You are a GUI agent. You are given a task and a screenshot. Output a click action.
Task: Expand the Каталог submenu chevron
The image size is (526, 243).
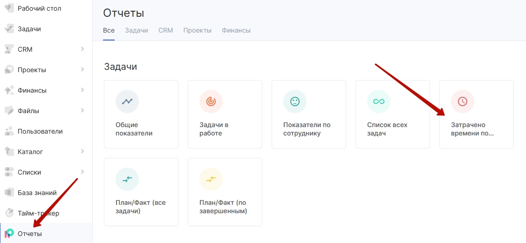pyautogui.click(x=82, y=151)
